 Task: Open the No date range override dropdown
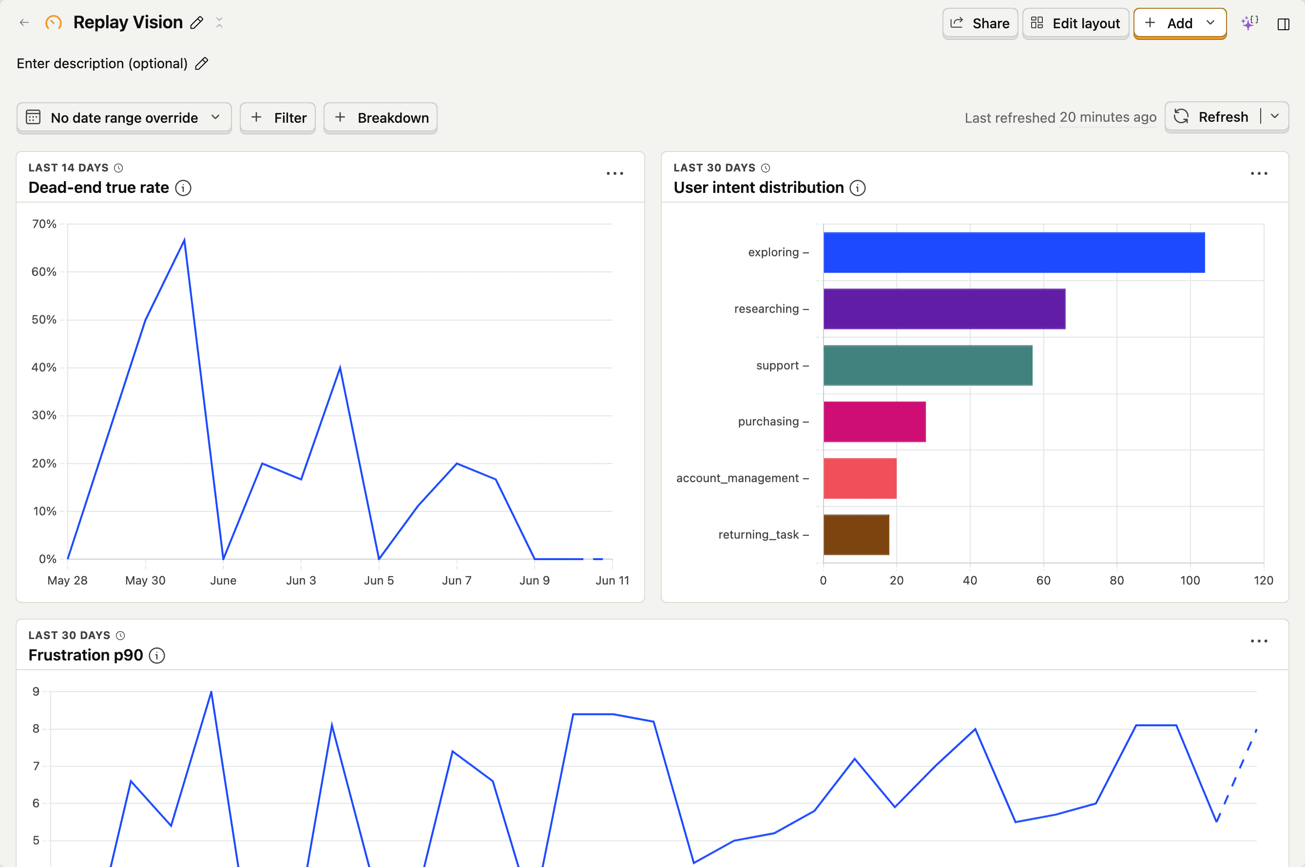coord(124,117)
